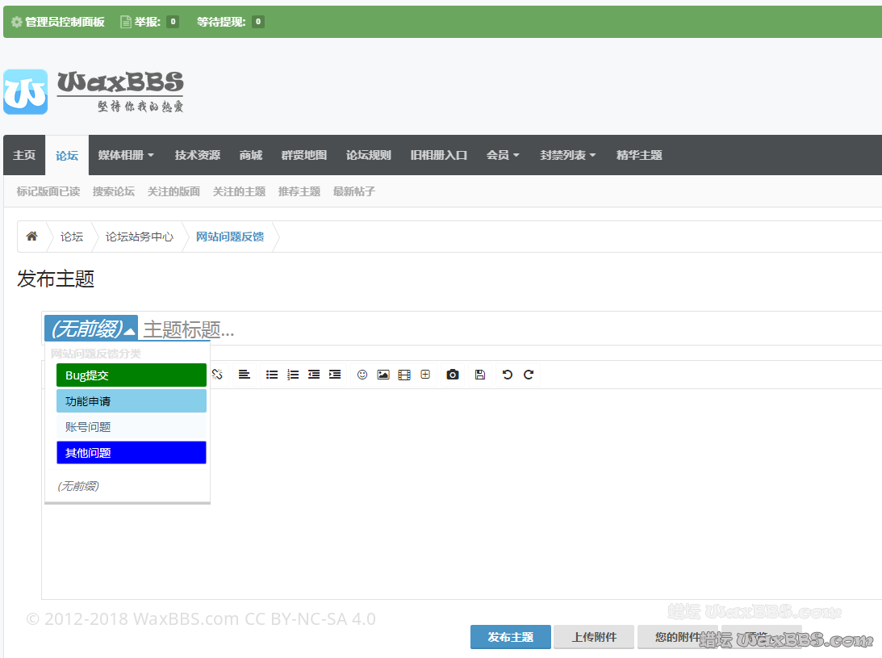Open the smilies emoji picker
882x658 pixels.
[x=362, y=375]
